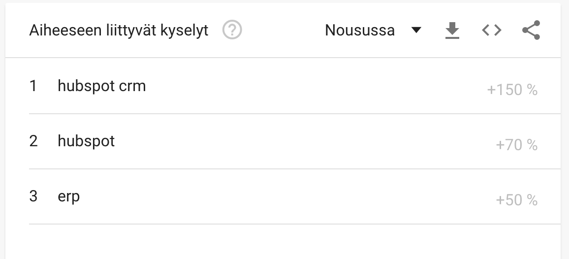Click the share icon

tap(531, 30)
